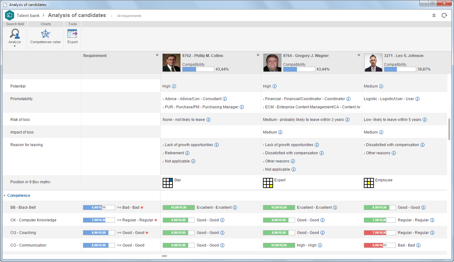Collapse the header with double-chevron icon

[x=434, y=15]
